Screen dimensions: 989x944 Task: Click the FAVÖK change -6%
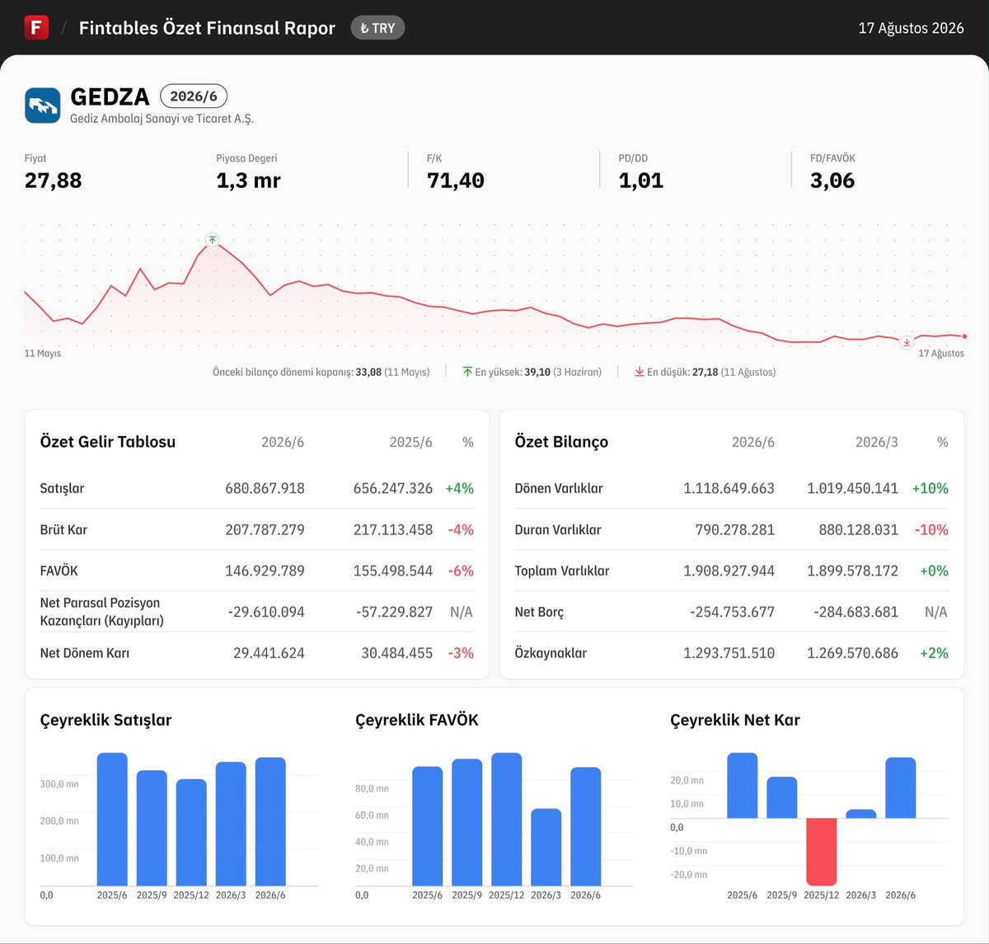pyautogui.click(x=461, y=571)
